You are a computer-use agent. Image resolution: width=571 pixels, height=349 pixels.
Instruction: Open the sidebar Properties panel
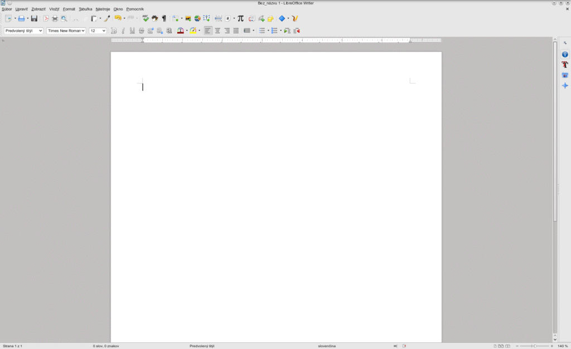(565, 55)
